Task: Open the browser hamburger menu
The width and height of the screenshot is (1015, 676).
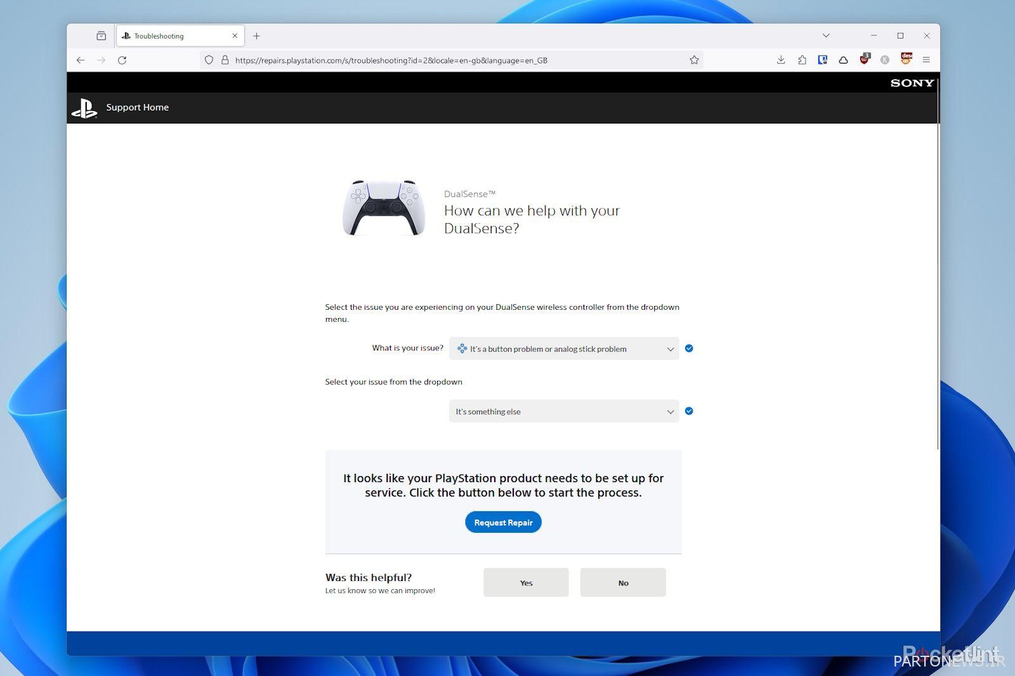Action: coord(926,60)
